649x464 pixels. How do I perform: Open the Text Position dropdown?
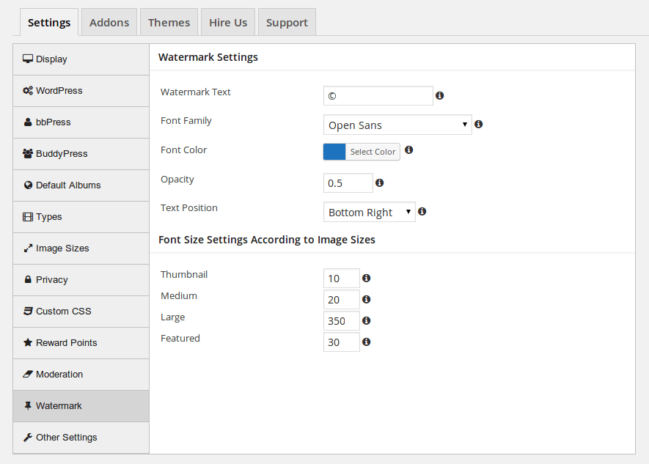click(x=369, y=212)
